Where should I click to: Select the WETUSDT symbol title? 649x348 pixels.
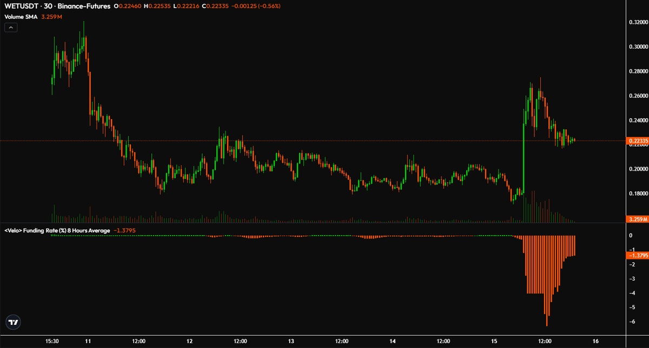point(21,6)
